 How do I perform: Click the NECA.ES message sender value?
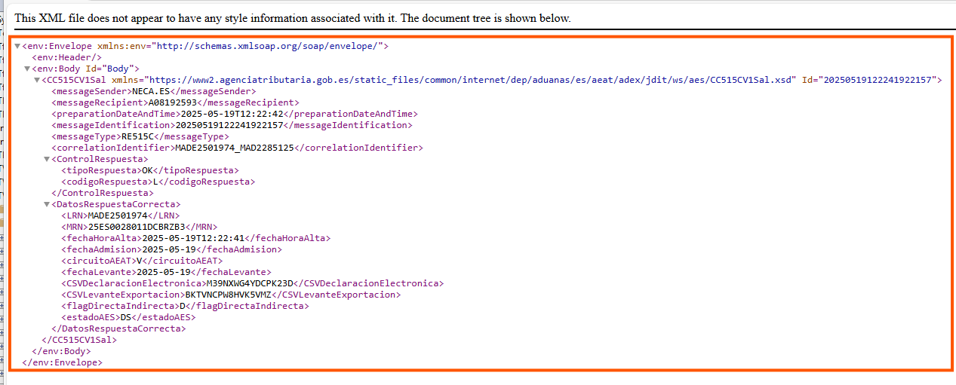point(152,91)
